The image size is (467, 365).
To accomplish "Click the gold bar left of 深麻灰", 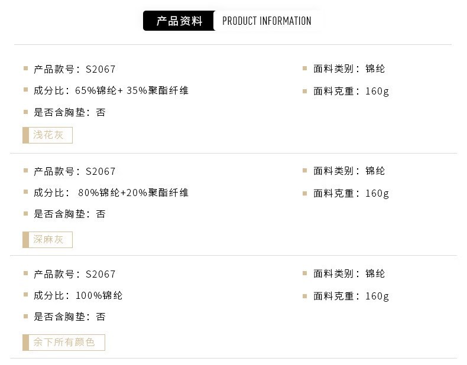I will pyautogui.click(x=25, y=240).
